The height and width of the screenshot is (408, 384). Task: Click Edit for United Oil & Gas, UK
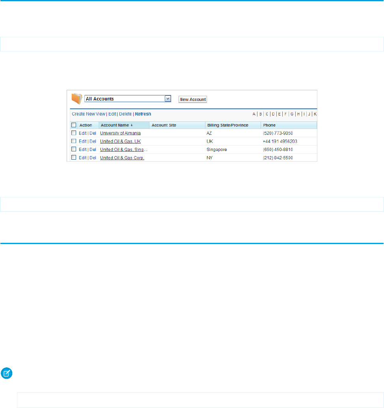82,141
